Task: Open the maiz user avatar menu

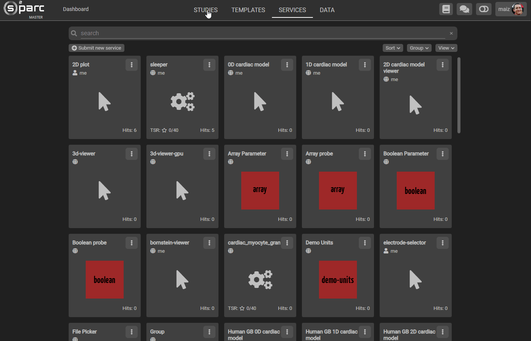Action: [511, 9]
